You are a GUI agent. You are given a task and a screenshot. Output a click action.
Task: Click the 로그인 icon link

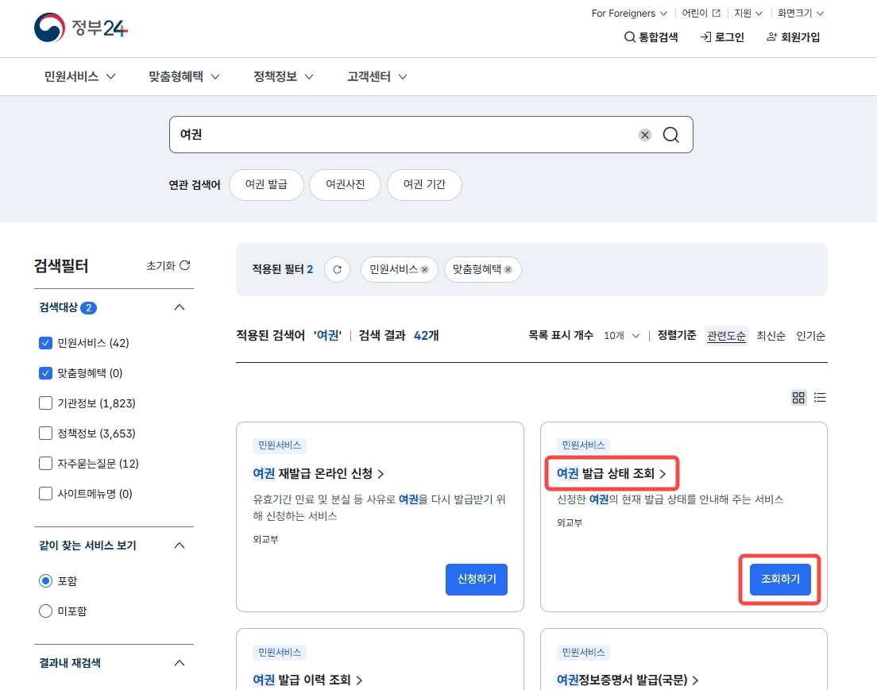point(721,37)
